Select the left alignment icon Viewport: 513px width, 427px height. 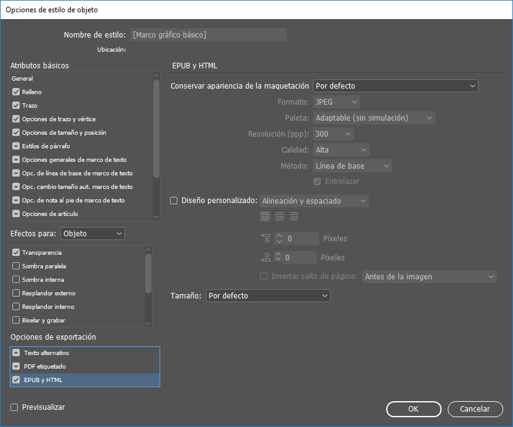point(265,216)
